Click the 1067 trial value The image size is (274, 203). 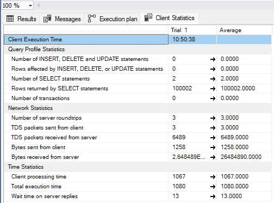[179, 176]
